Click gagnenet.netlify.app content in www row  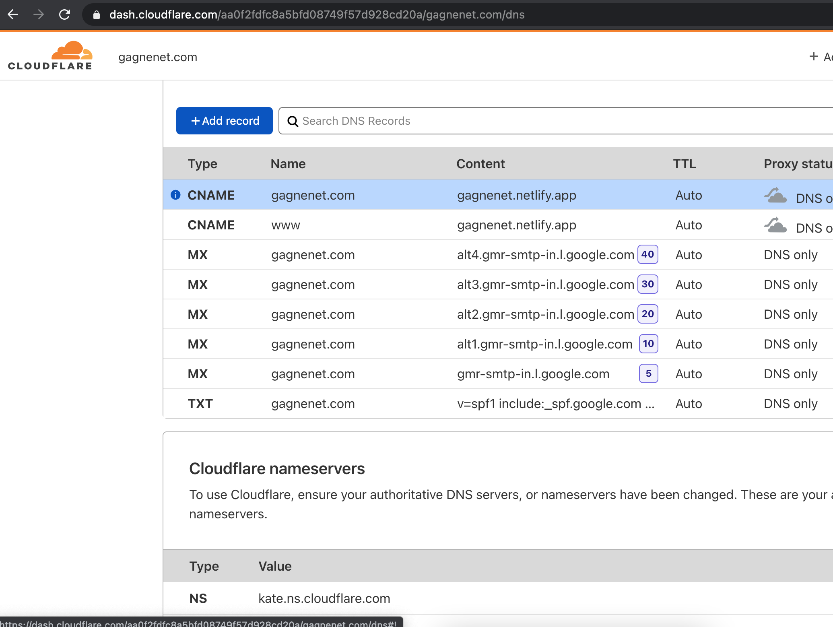click(517, 225)
